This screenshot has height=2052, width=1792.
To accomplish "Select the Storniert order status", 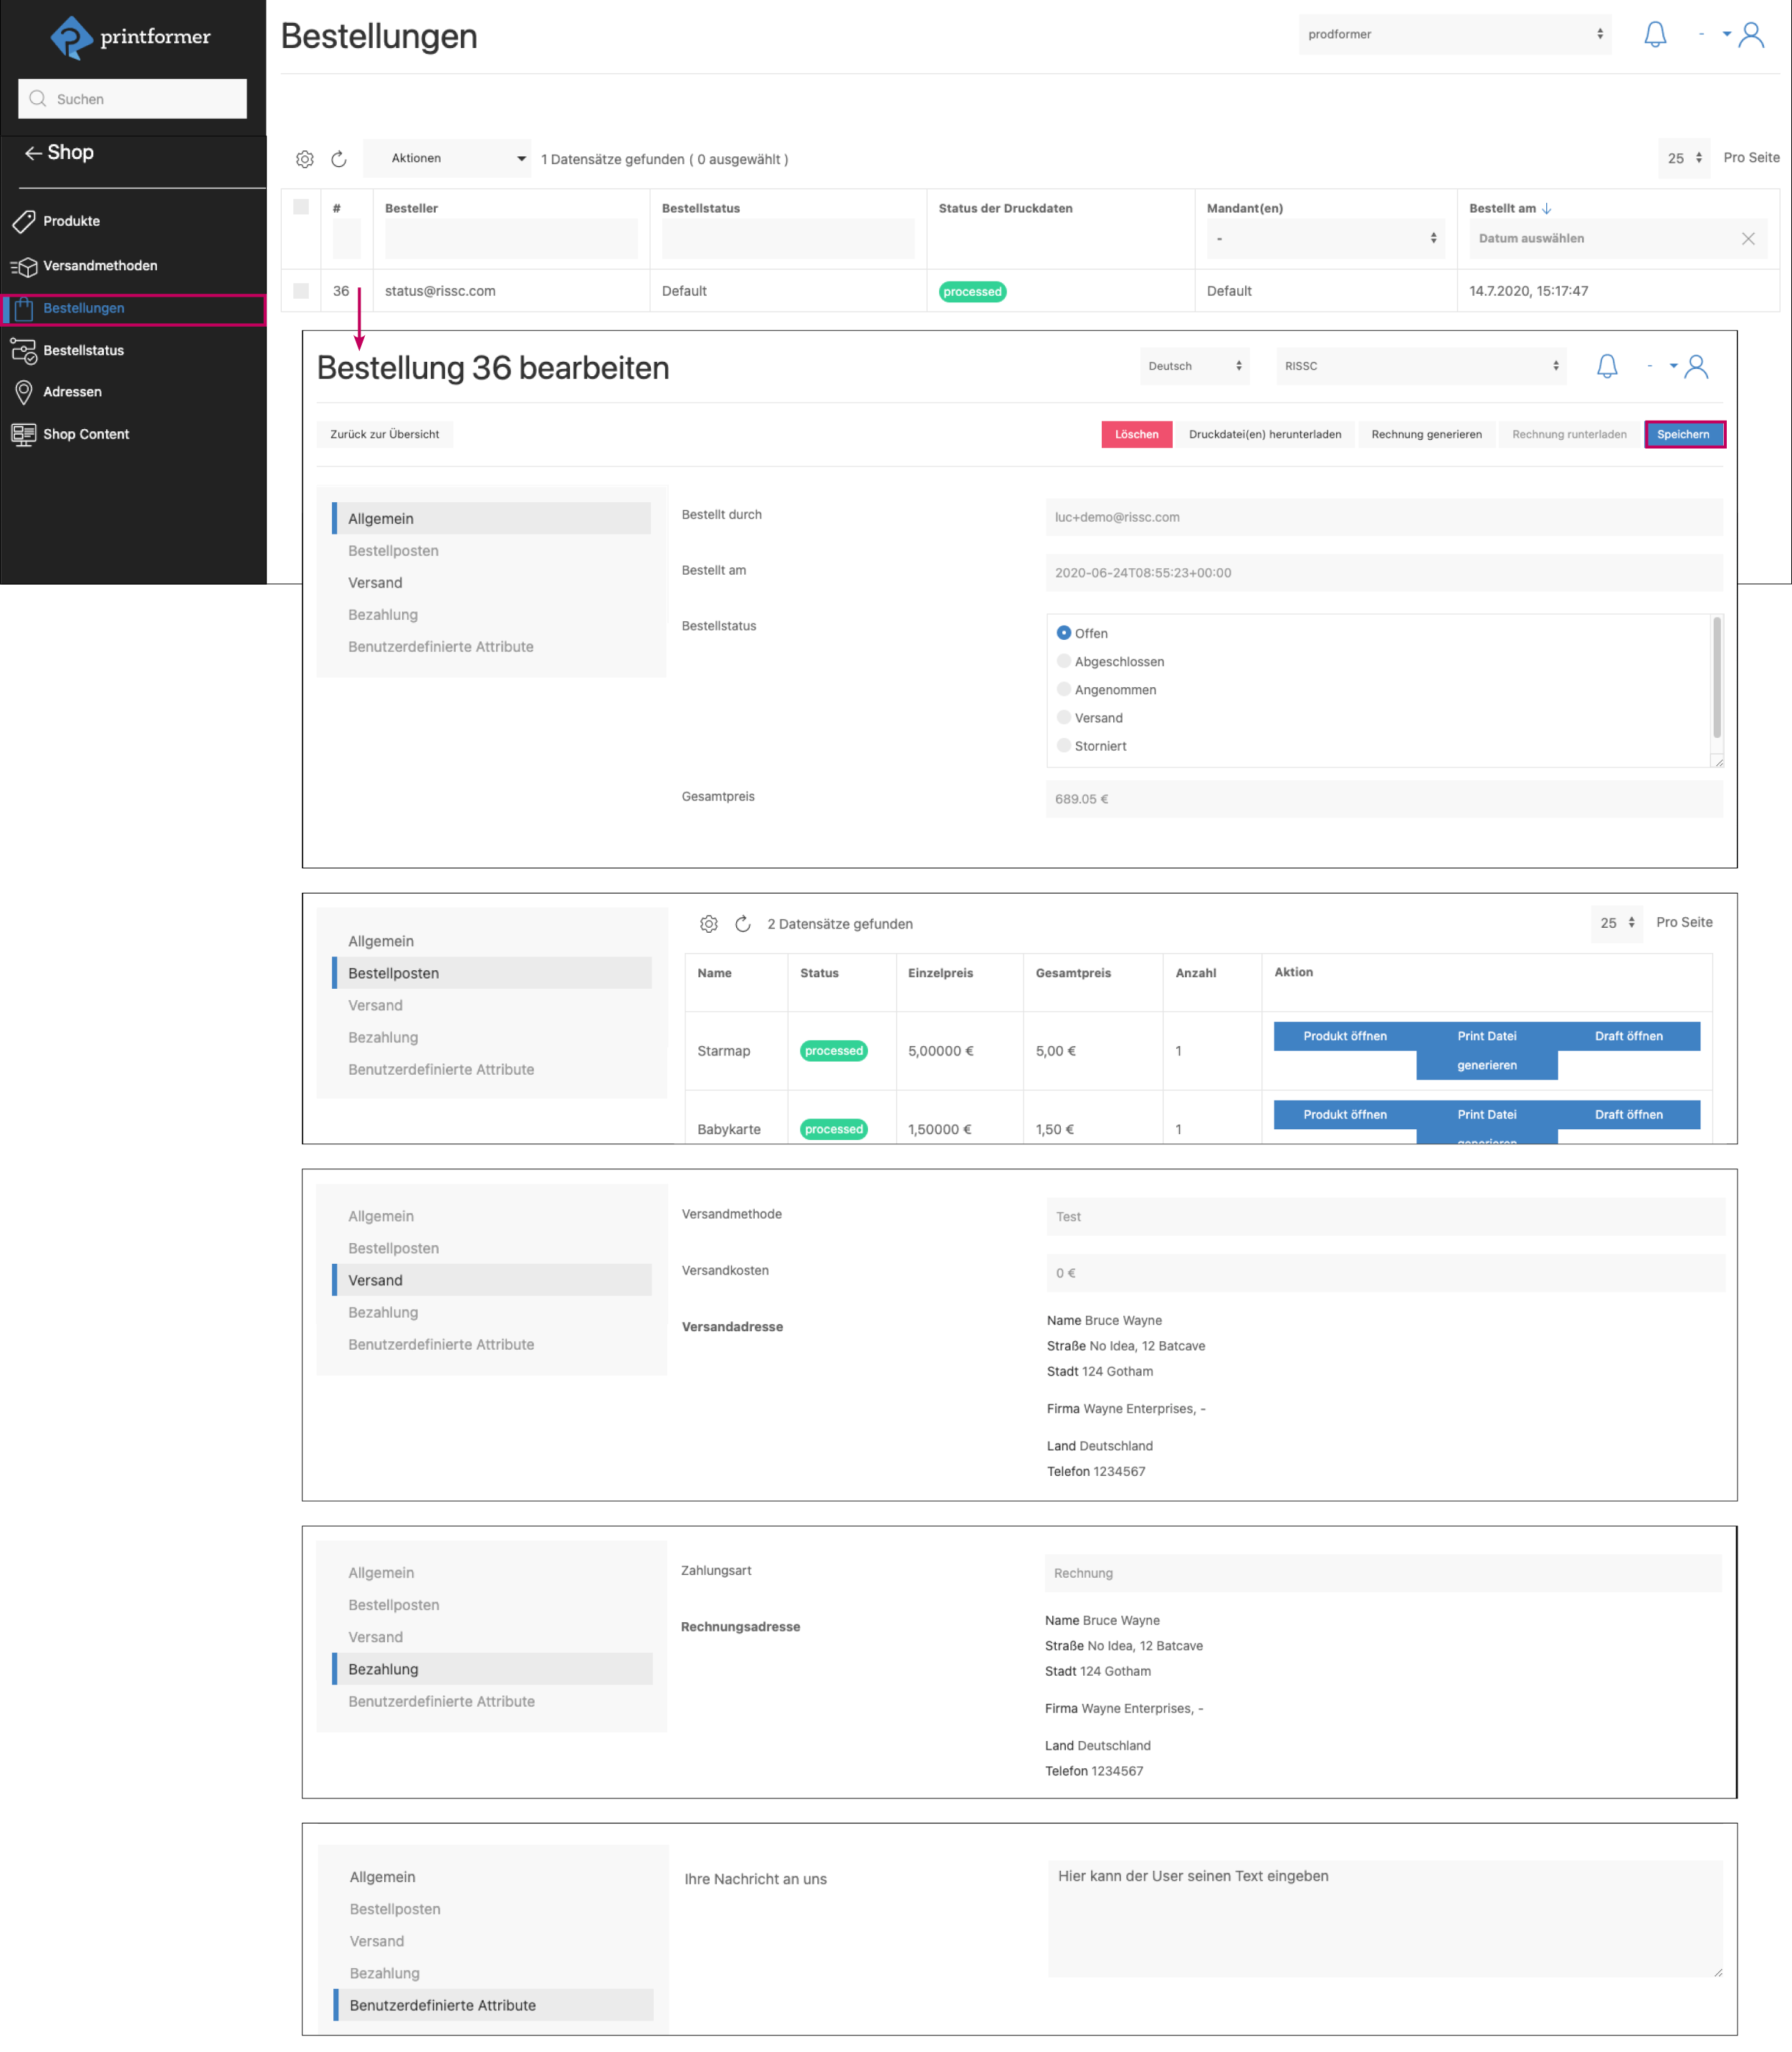I will tap(1064, 746).
